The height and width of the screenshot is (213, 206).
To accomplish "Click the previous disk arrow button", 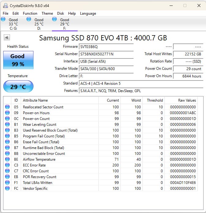I will coord(7,37).
